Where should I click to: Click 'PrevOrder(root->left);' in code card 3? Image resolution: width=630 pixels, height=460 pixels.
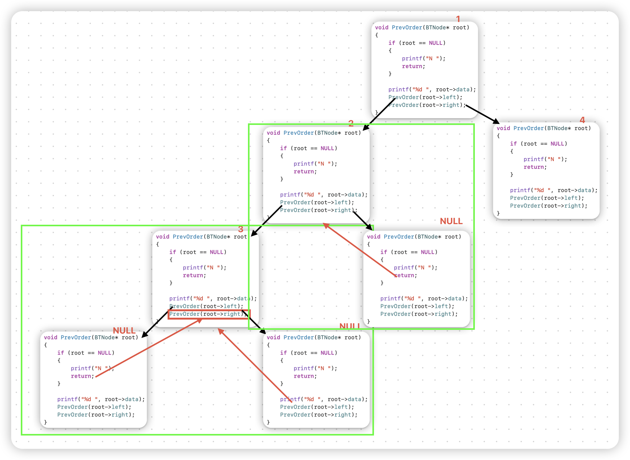pyautogui.click(x=206, y=306)
